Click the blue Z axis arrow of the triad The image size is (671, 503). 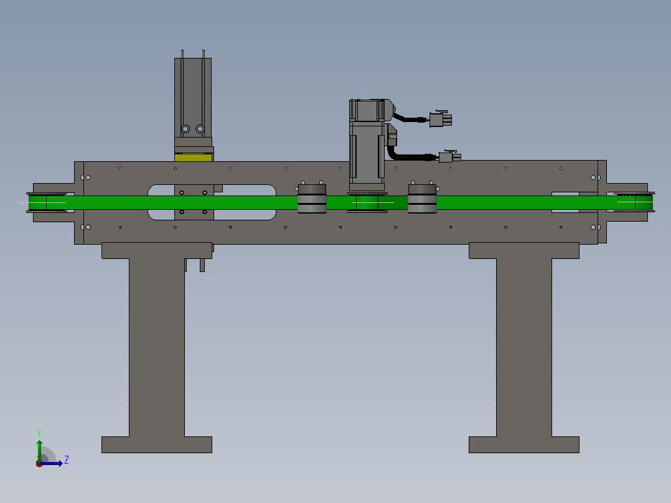(51, 463)
